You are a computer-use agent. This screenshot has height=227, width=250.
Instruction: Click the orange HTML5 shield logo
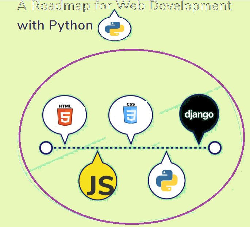[x=65, y=117]
